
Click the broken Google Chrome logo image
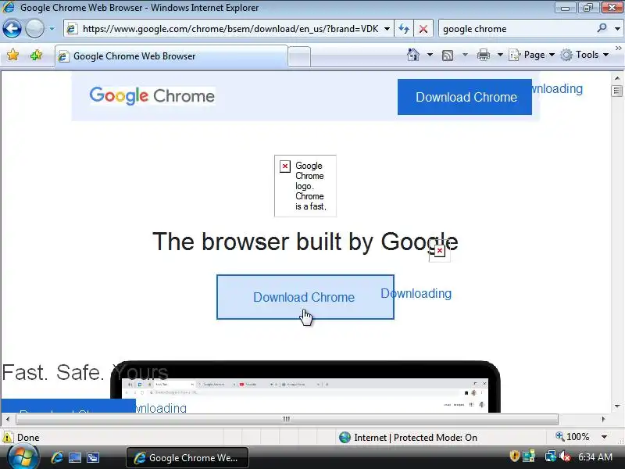click(x=305, y=186)
